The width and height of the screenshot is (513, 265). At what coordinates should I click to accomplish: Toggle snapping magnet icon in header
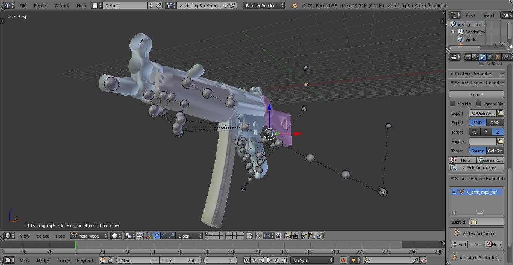click(x=259, y=236)
